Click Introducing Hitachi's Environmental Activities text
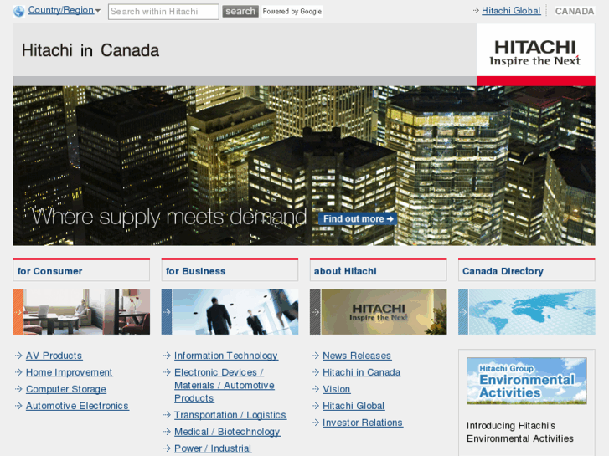The height and width of the screenshot is (456, 609). [519, 432]
